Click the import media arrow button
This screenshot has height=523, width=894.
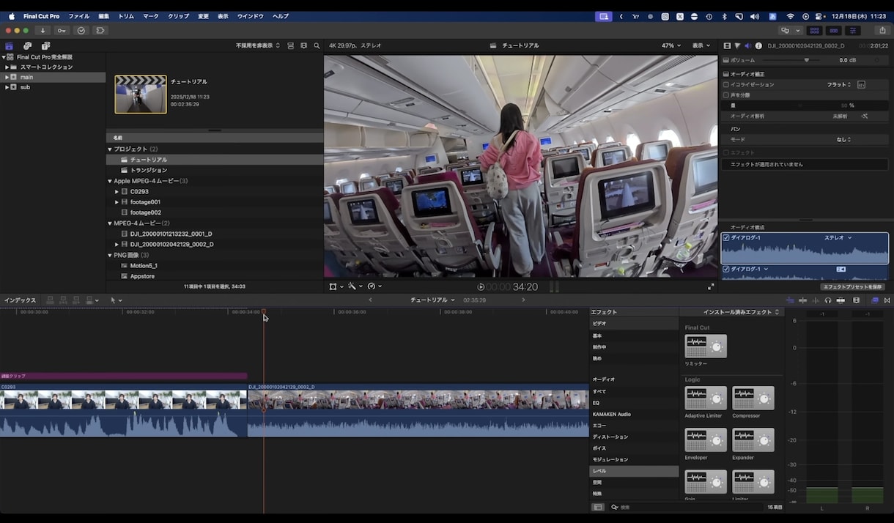tap(43, 31)
